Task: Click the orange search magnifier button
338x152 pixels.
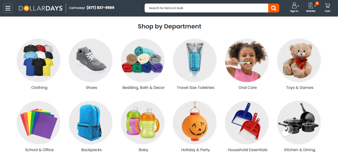Action: tap(274, 8)
